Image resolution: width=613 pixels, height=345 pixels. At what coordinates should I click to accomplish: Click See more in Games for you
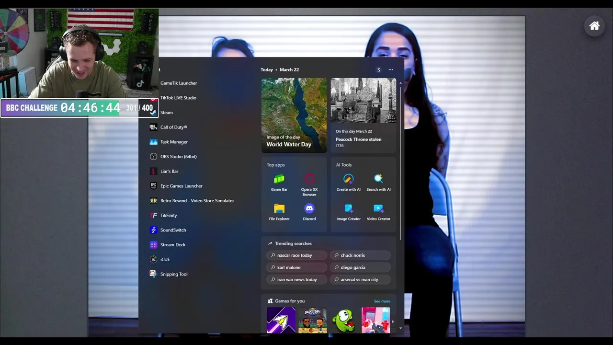(382, 301)
